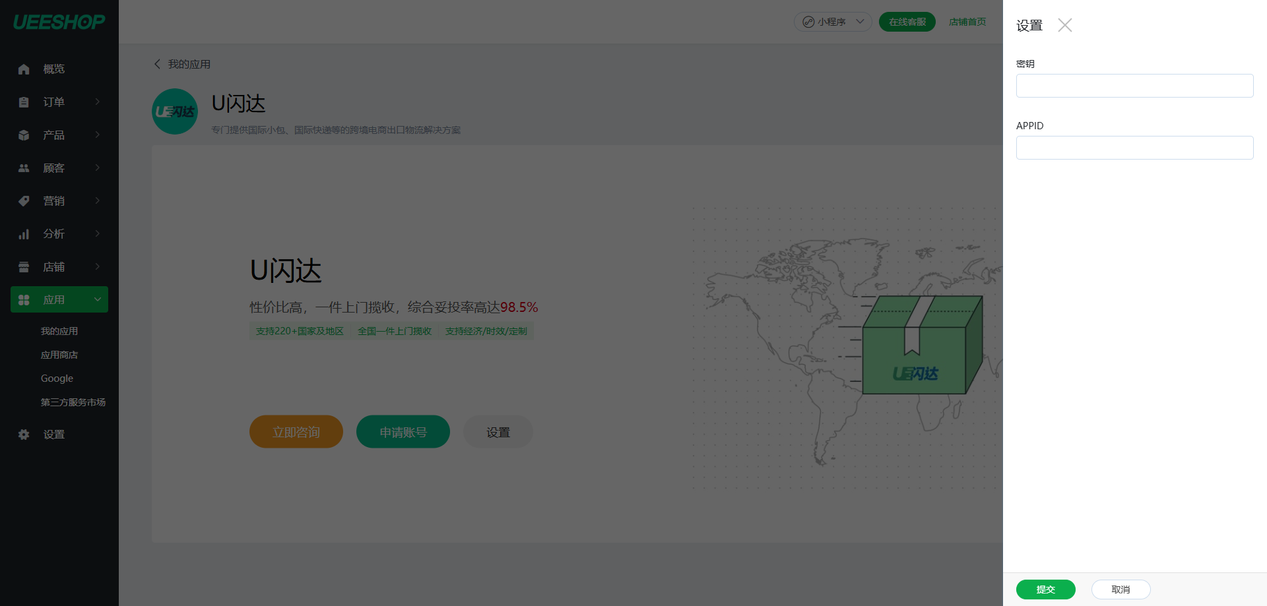Click the 密钥 field label
The width and height of the screenshot is (1267, 606).
(1025, 63)
